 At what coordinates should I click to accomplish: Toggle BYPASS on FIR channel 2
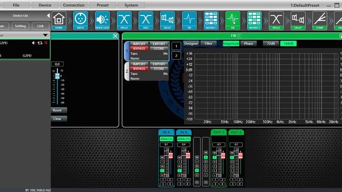pos(139,69)
